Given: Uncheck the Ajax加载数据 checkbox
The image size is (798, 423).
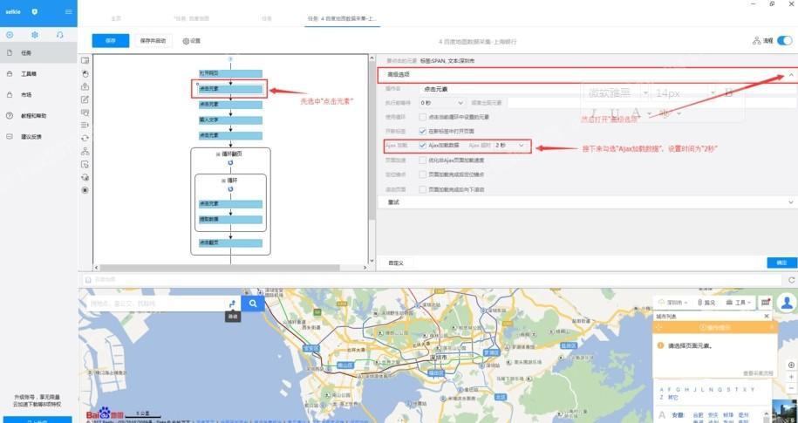Looking at the screenshot, I should point(422,146).
